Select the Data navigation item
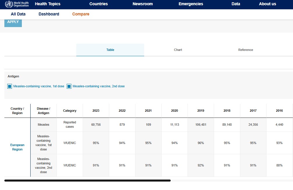The image size is (293, 190). (x=236, y=4)
